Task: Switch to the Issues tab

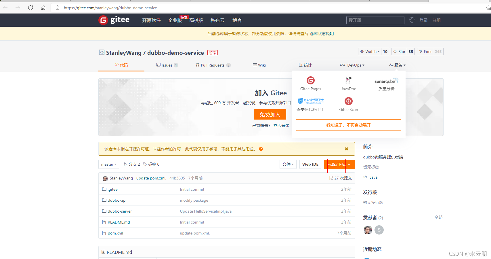Action: tap(167, 65)
